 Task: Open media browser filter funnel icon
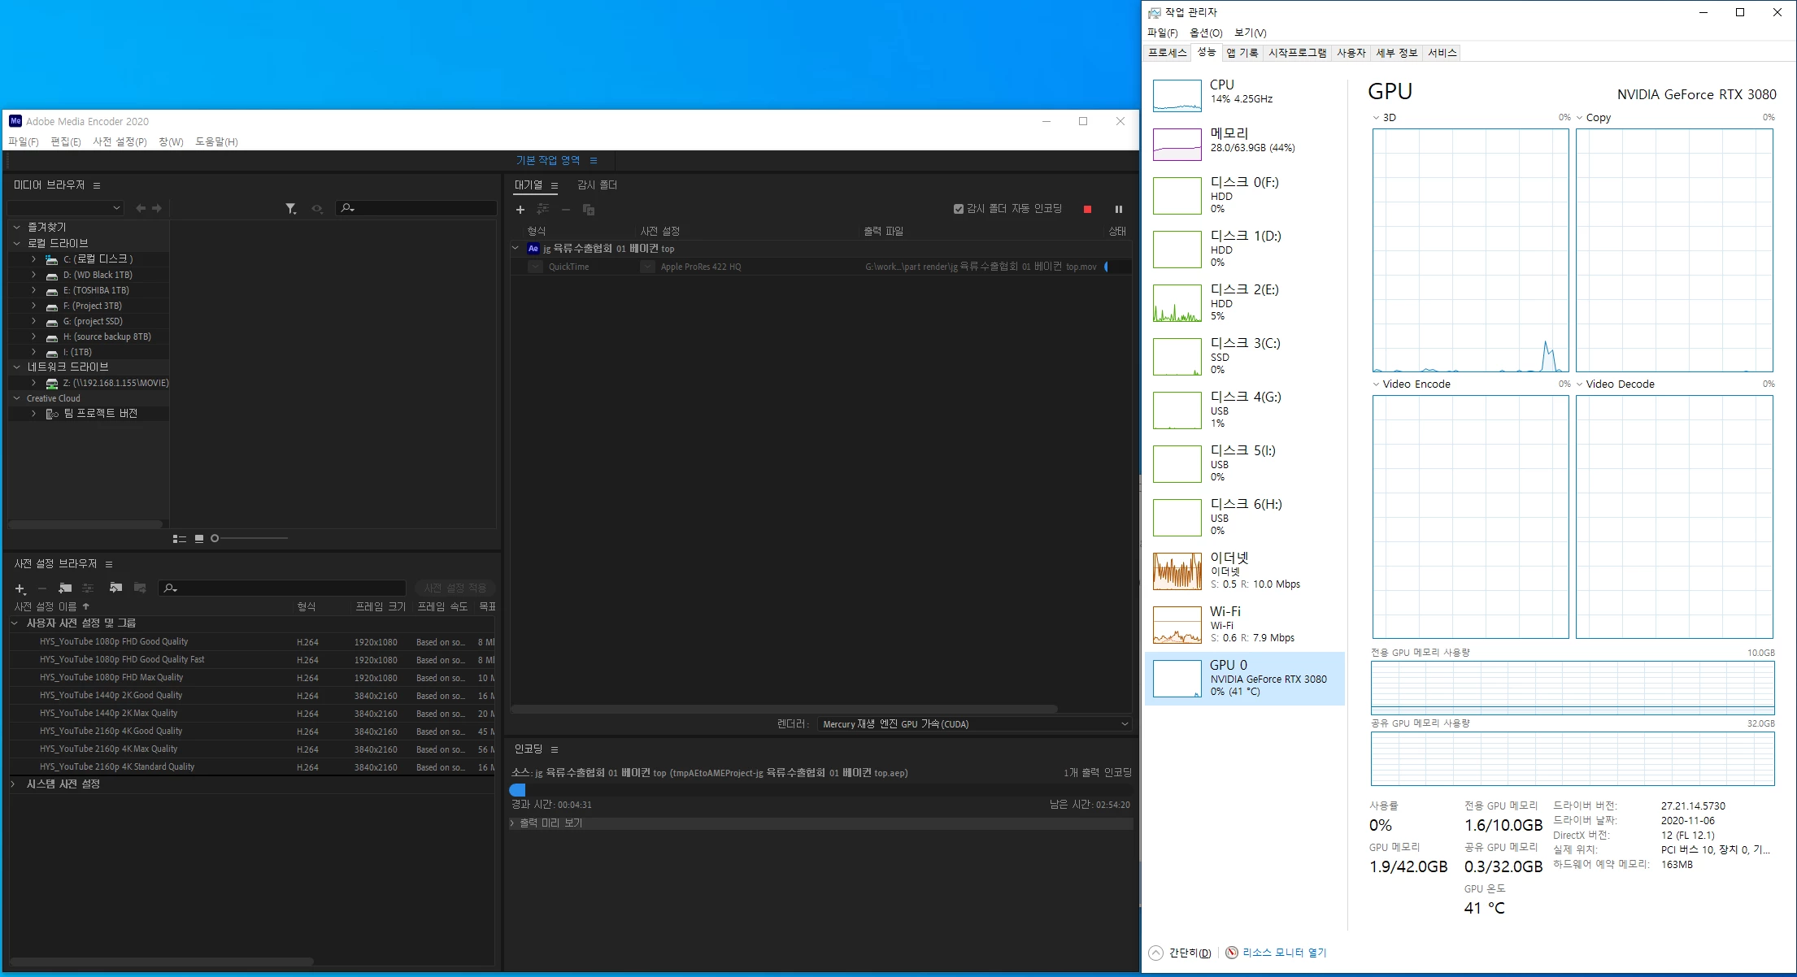tap(290, 209)
